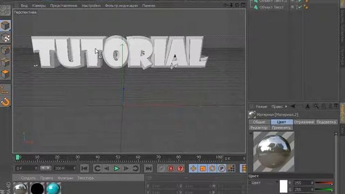Go to the next keyframe

click(135, 169)
